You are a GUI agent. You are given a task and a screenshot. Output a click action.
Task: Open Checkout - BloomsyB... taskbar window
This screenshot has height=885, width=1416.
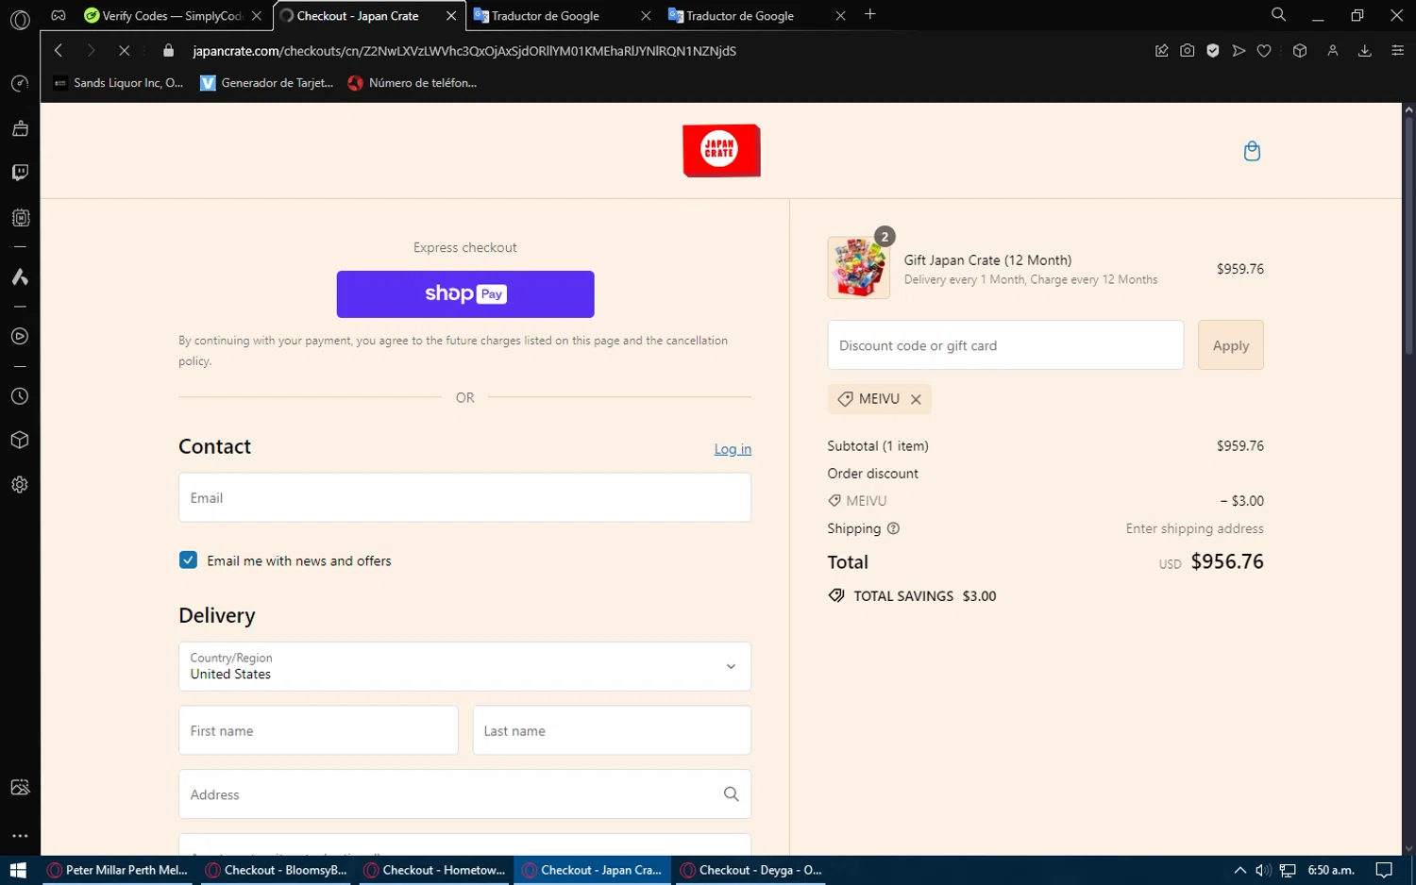pyautogui.click(x=276, y=870)
